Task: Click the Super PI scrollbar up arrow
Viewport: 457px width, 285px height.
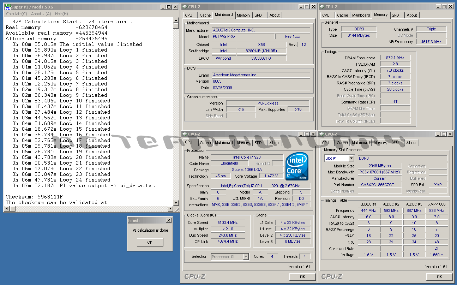Action: (x=176, y=20)
